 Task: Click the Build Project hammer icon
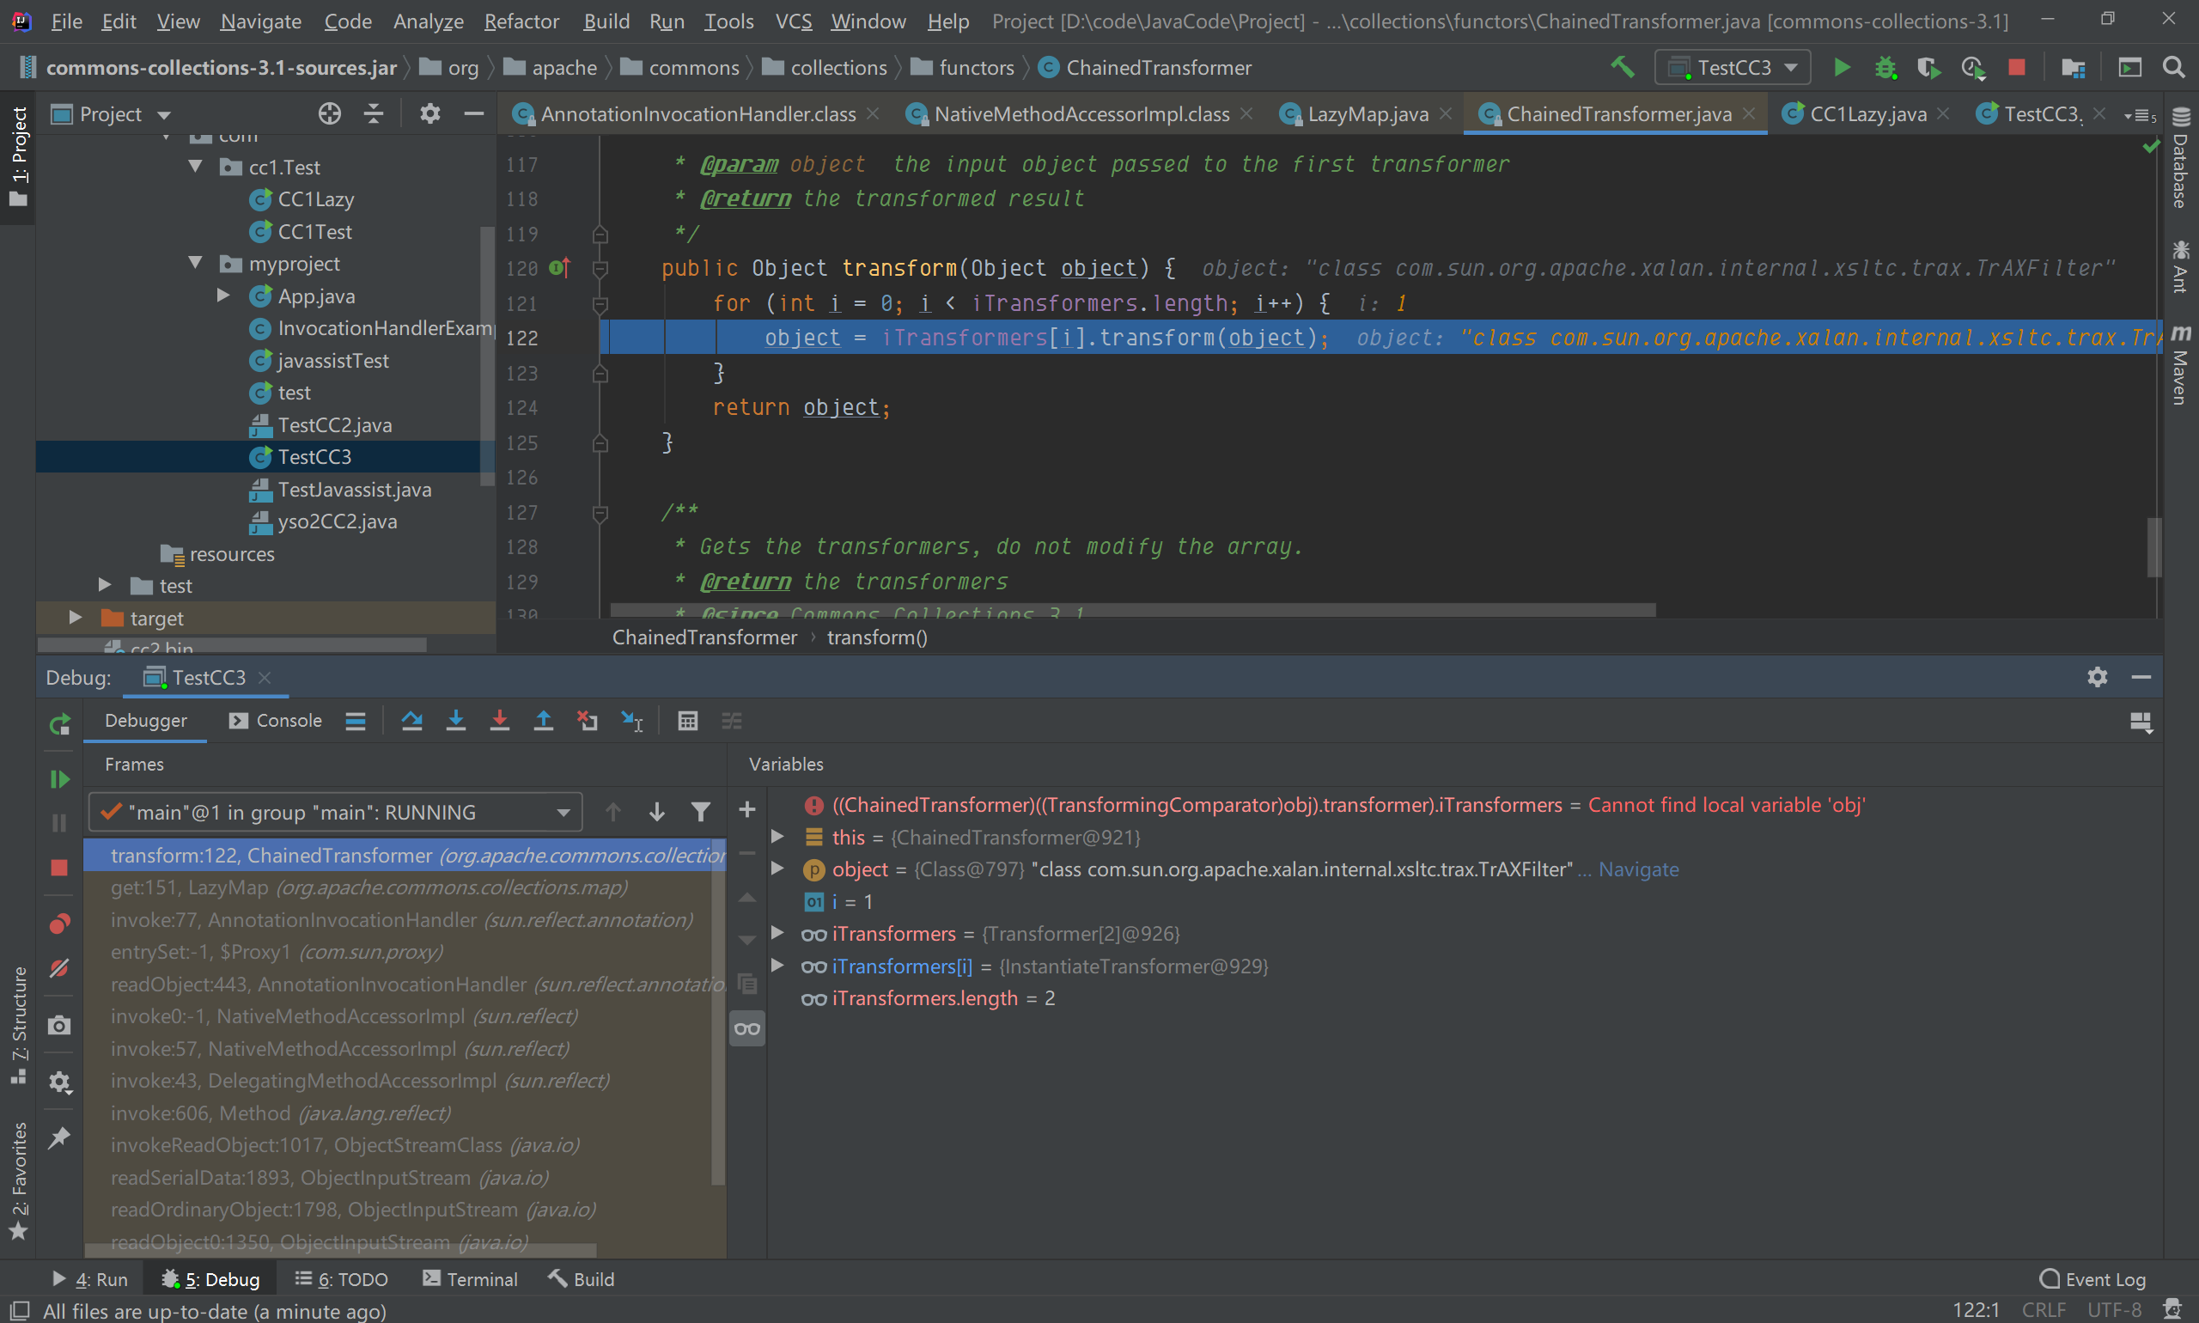[x=1623, y=68]
